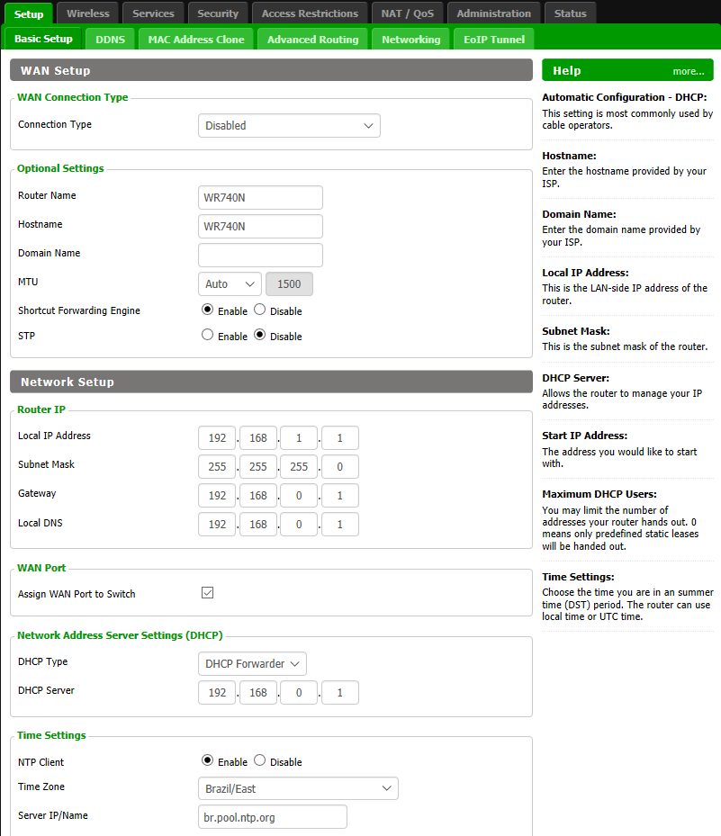Select Disable for NTP Client
721x836 pixels.
(x=260, y=760)
